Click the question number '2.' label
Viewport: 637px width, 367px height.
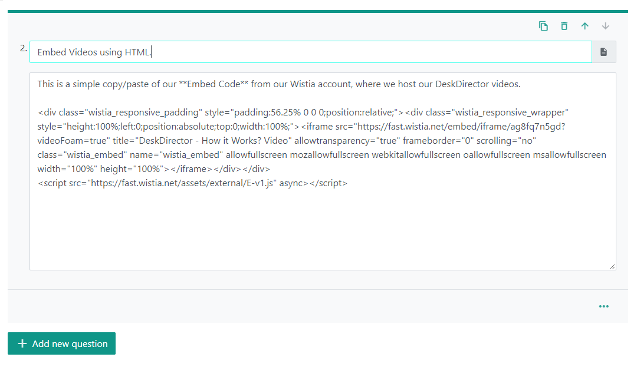click(x=24, y=48)
